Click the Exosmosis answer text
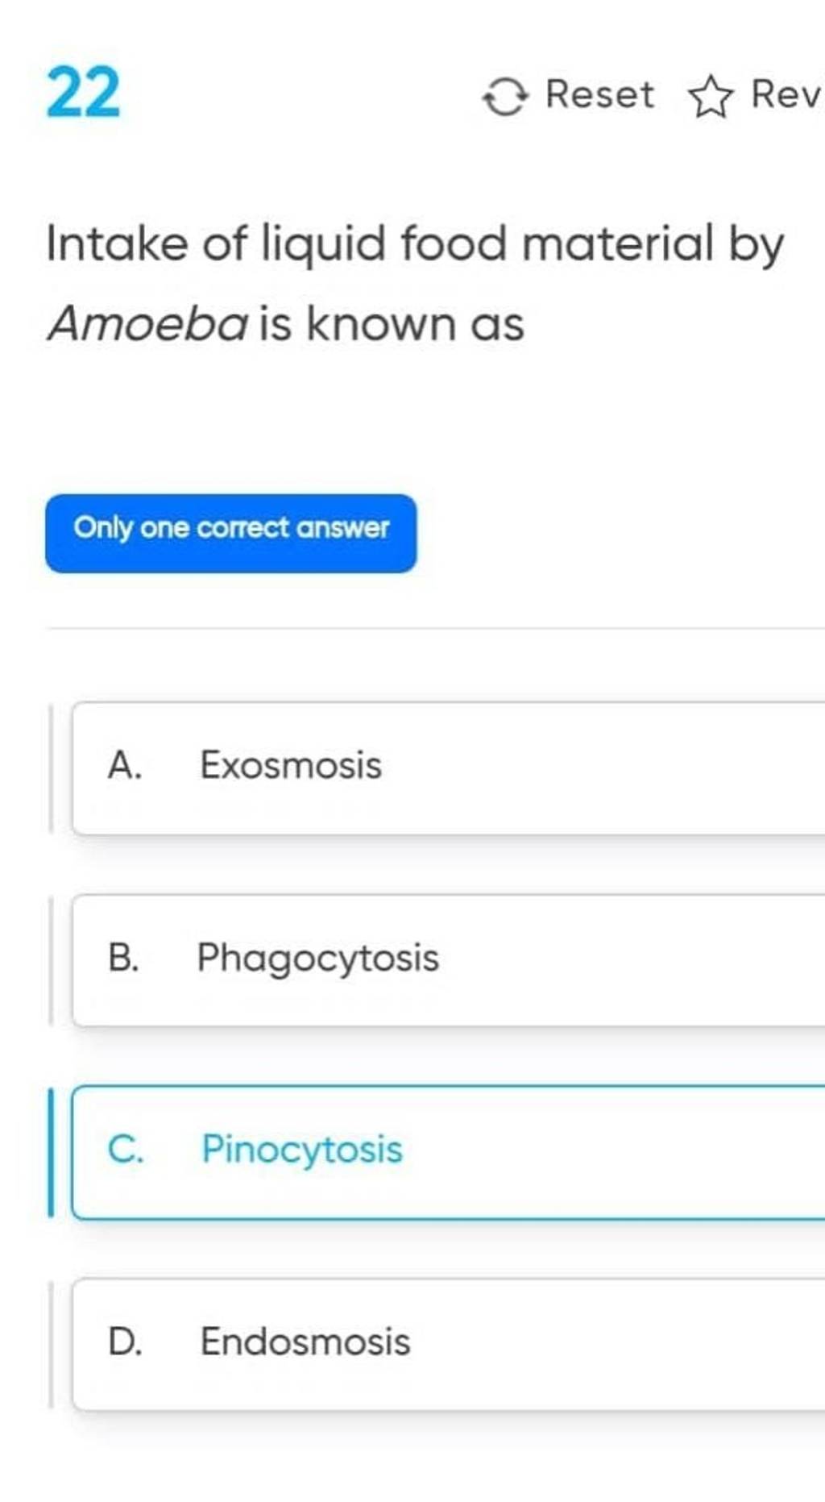Viewport: 825px width, 1502px height. click(291, 764)
